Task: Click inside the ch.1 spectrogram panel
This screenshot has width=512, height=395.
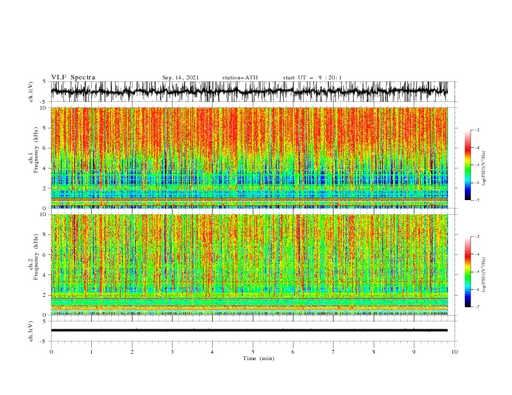Action: coord(249,157)
